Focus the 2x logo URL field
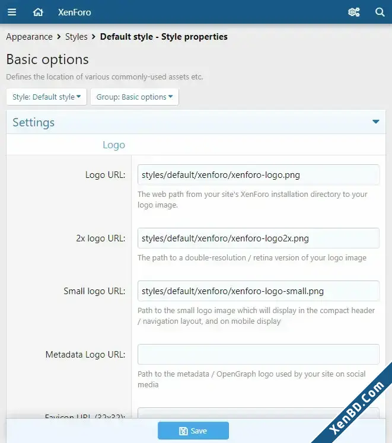This screenshot has height=443, width=392. pyautogui.click(x=259, y=238)
